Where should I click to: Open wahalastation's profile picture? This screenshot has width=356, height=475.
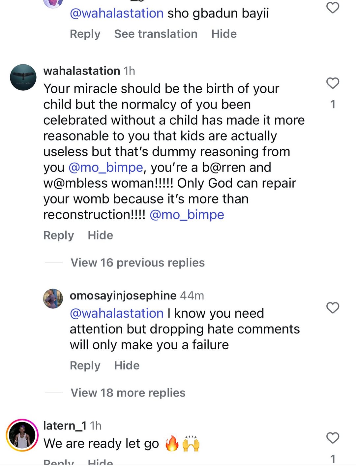pos(23,78)
